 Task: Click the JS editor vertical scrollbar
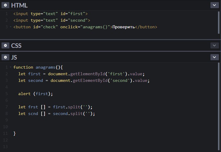click(x=219, y=106)
